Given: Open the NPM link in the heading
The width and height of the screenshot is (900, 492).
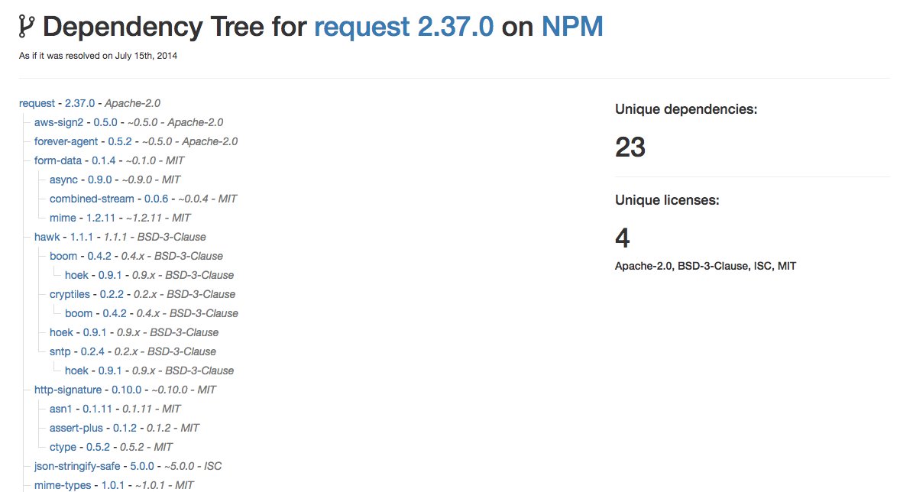Looking at the screenshot, I should (572, 27).
